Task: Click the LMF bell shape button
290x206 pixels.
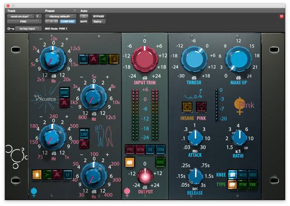Action: (84, 144)
